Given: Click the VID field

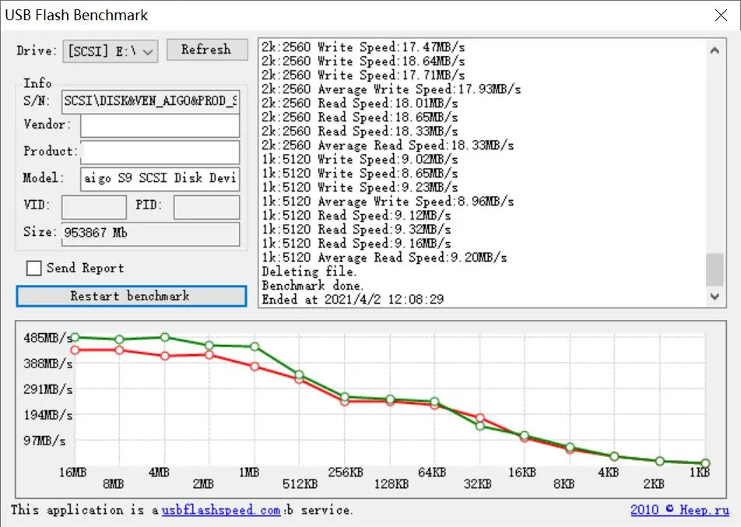Looking at the screenshot, I should (93, 207).
